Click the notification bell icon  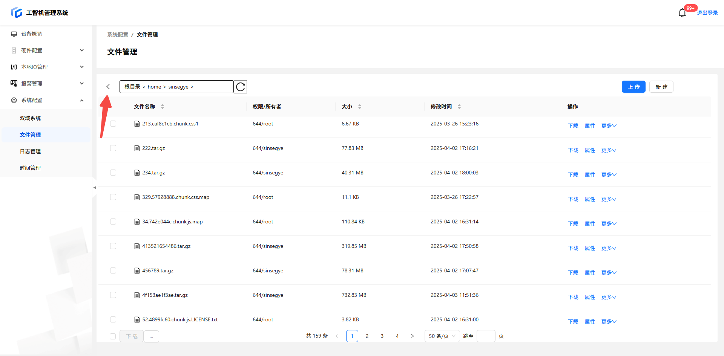(682, 13)
